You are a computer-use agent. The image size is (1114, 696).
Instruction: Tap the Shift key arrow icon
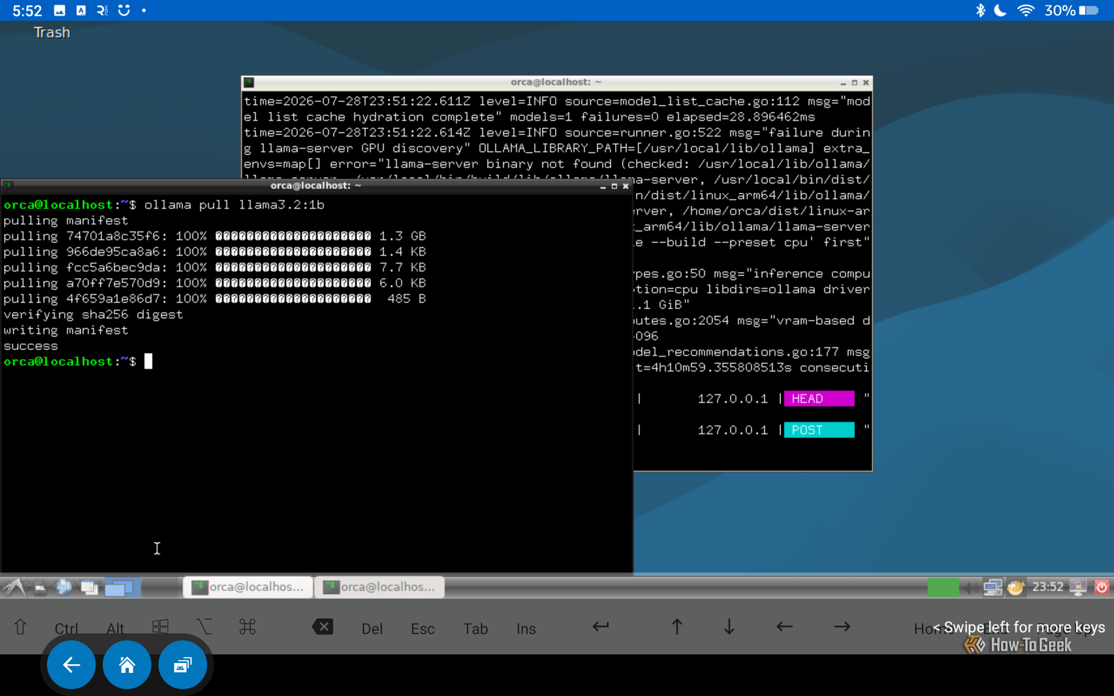point(20,627)
